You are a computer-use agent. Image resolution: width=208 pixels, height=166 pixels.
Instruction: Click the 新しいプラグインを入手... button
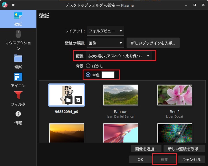pos(153,43)
